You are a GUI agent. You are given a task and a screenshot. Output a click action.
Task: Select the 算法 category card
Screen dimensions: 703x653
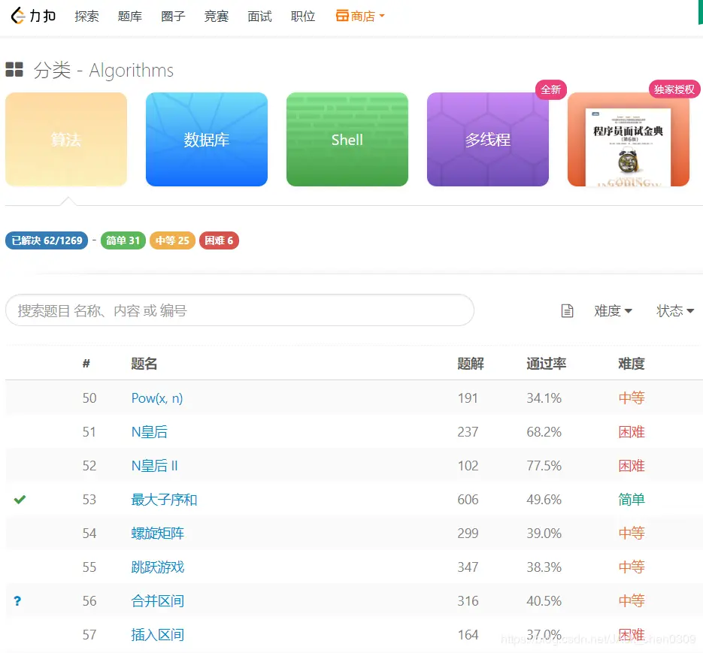pyautogui.click(x=66, y=139)
